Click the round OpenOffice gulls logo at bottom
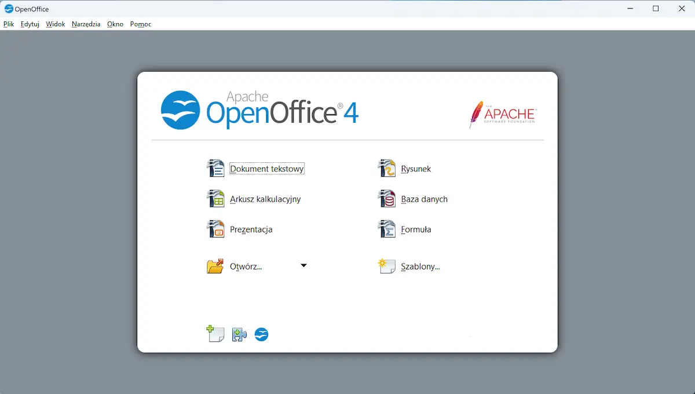Screen dimensions: 695x394 (x=261, y=334)
